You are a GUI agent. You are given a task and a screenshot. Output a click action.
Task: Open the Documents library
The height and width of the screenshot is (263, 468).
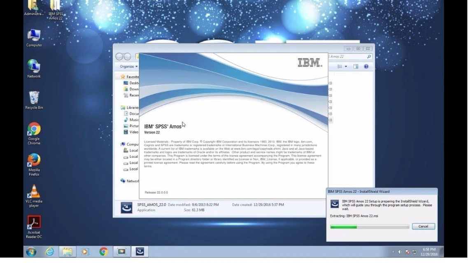tap(131, 114)
